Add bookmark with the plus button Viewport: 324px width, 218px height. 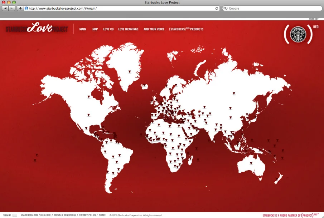coord(20,8)
